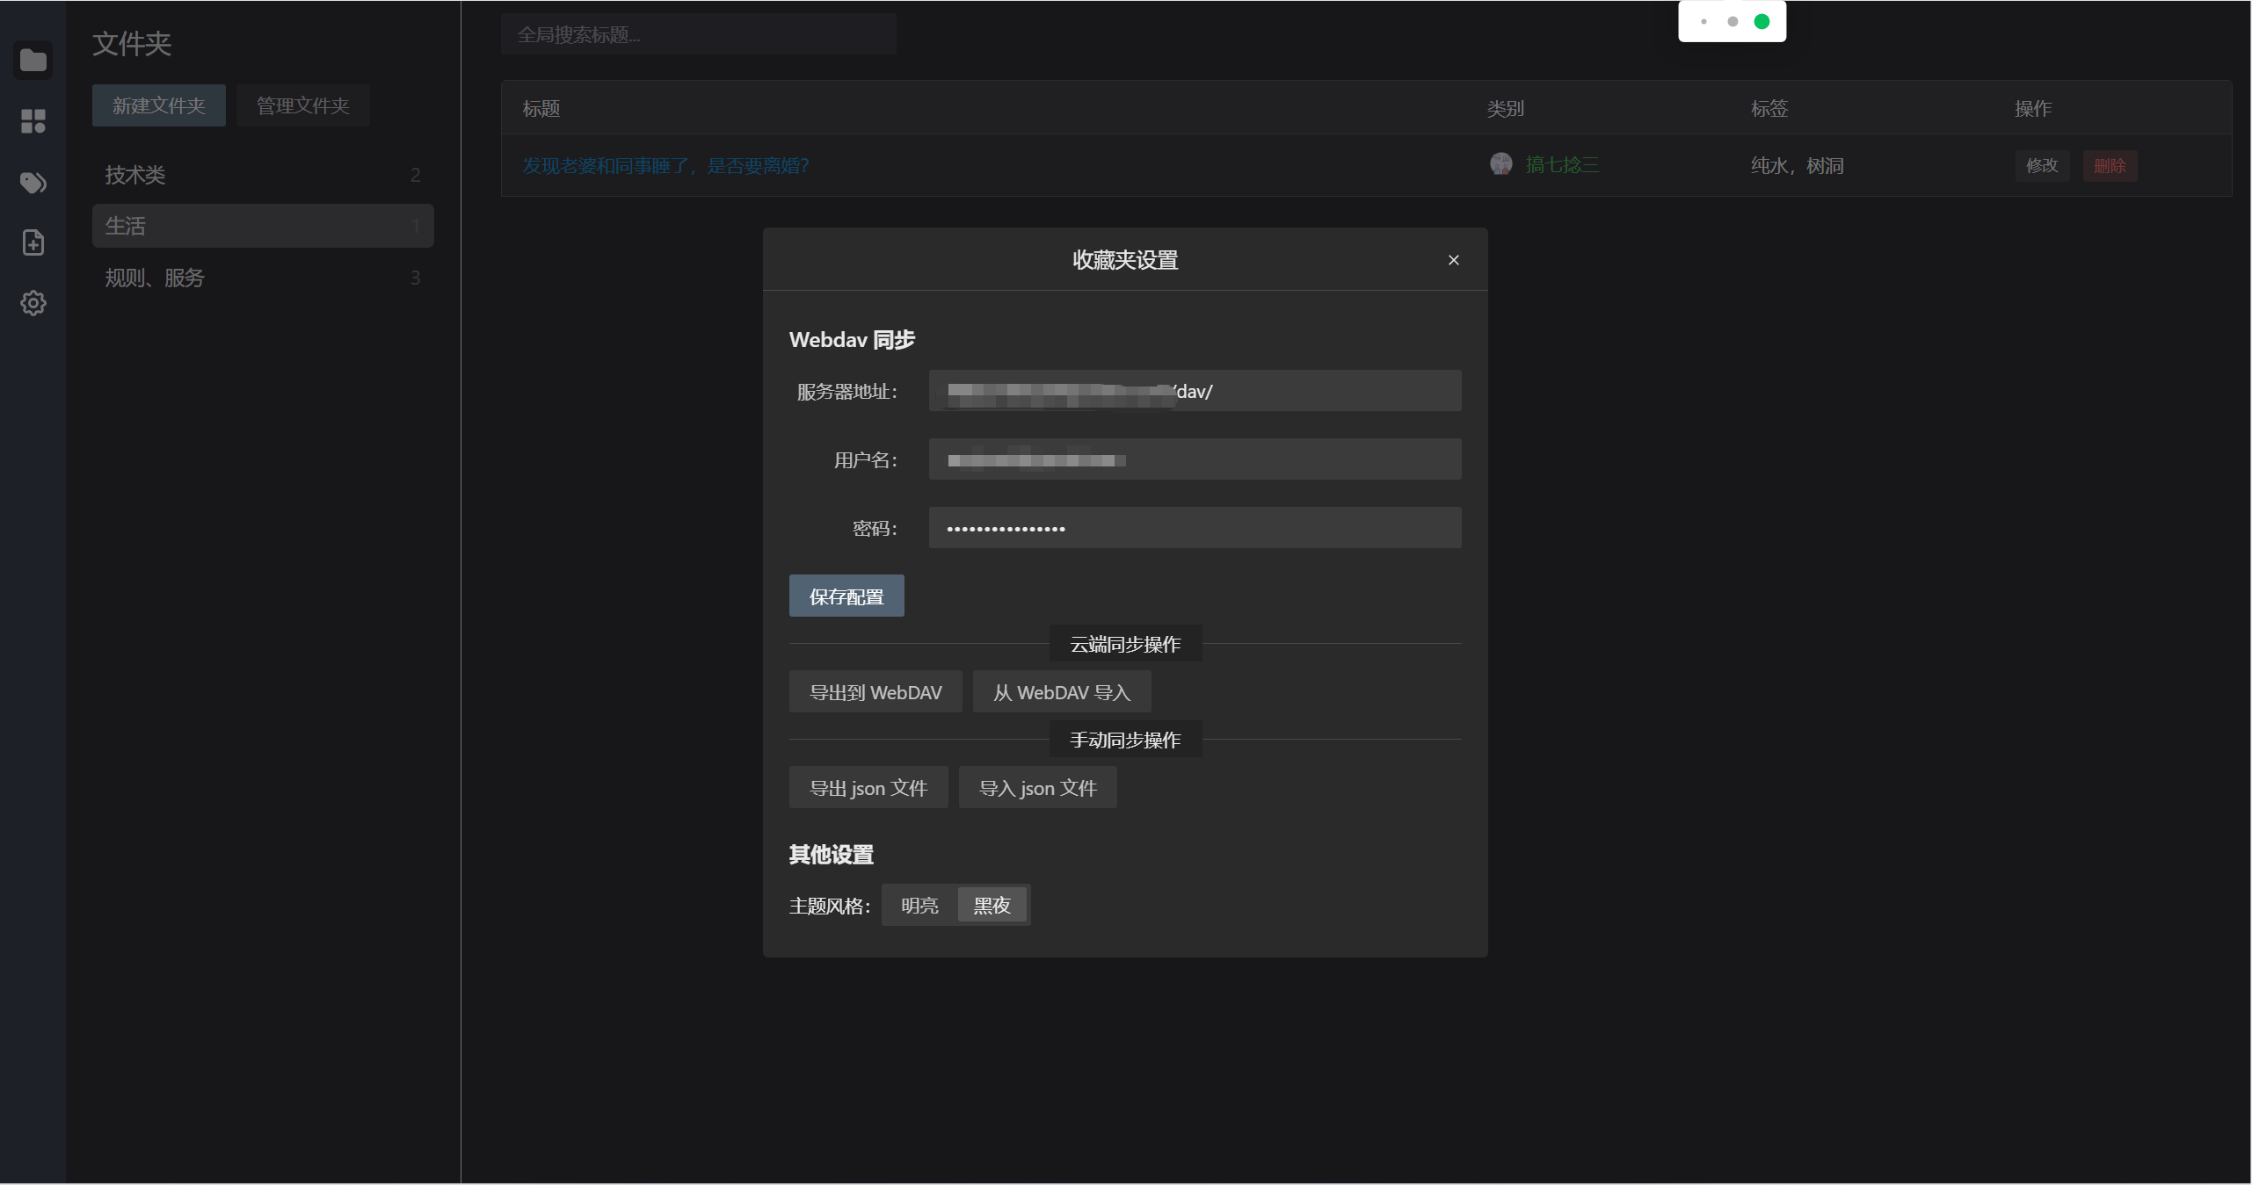Focus the 用户名 input field
The height and width of the screenshot is (1185, 2252).
pyautogui.click(x=1195, y=459)
